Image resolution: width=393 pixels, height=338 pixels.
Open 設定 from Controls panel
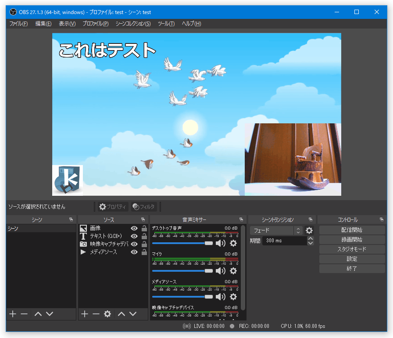pyautogui.click(x=352, y=259)
